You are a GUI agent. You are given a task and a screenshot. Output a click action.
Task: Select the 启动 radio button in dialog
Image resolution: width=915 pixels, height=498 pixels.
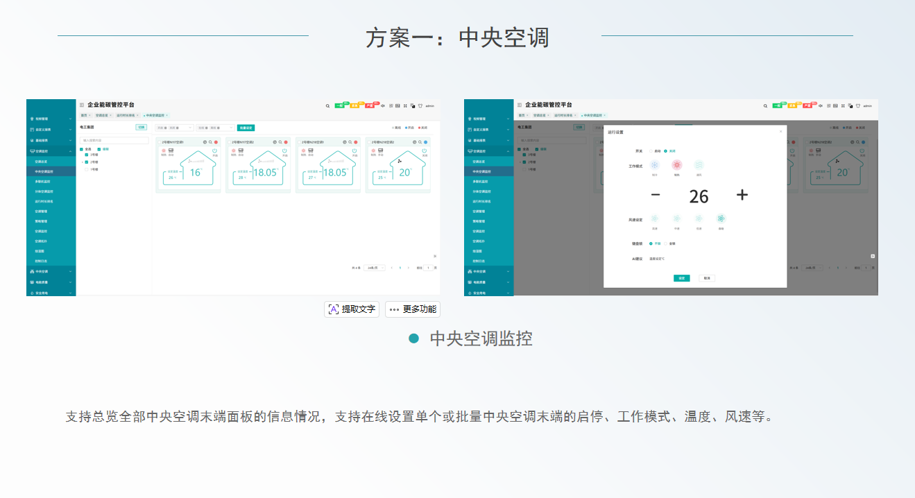651,151
